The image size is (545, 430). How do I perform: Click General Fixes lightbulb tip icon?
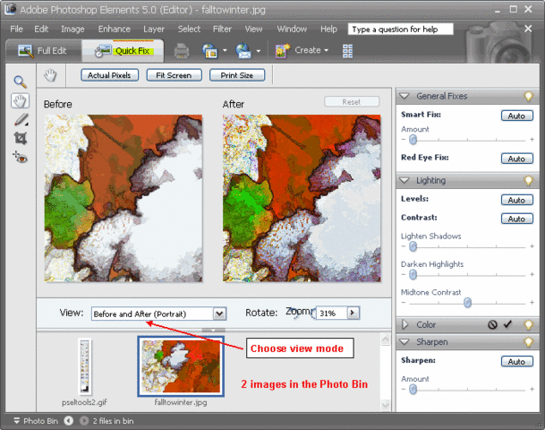[x=528, y=96]
